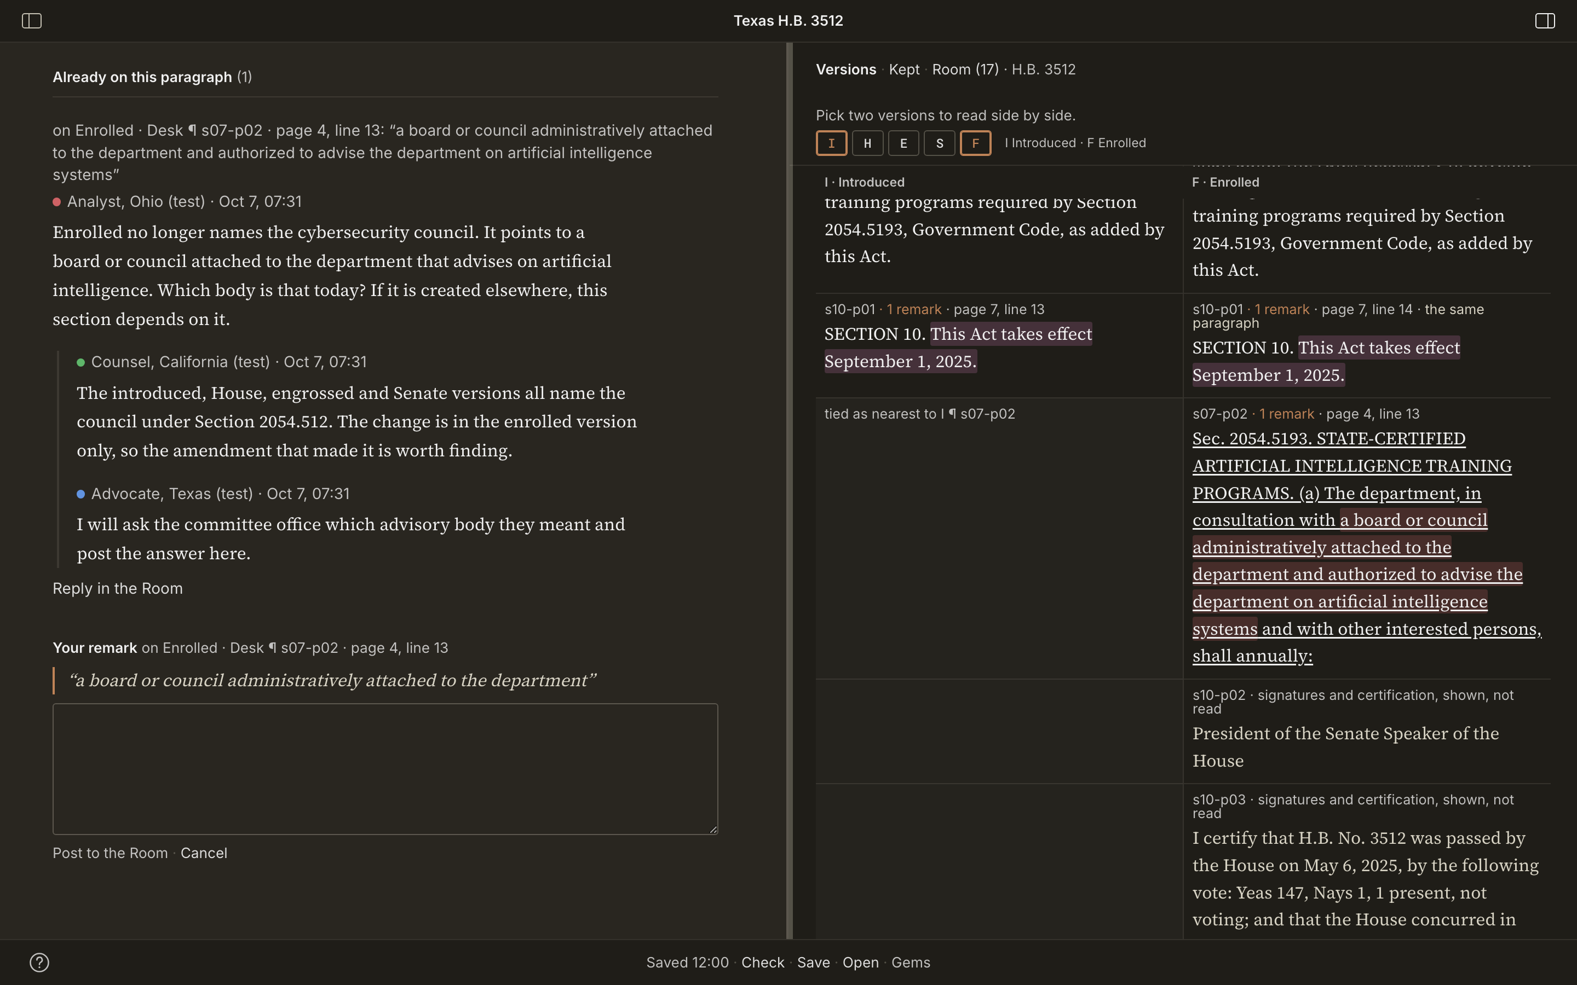
Task: Focus the remark text area
Action: [x=385, y=769]
